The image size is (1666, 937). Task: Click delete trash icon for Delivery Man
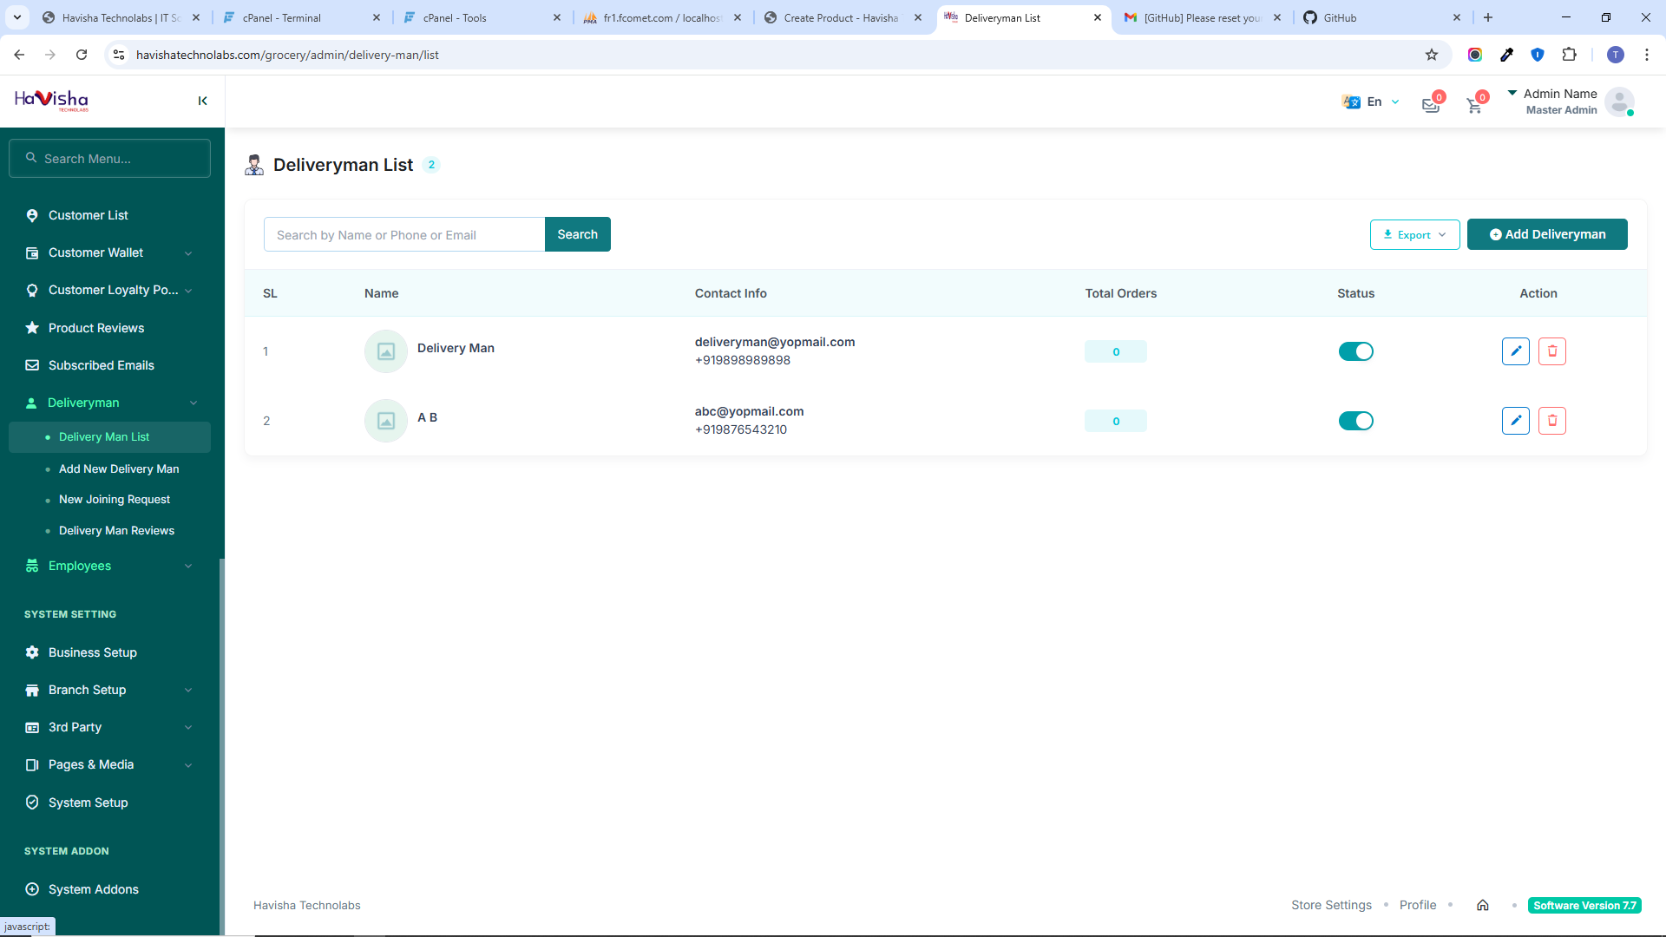click(1551, 351)
